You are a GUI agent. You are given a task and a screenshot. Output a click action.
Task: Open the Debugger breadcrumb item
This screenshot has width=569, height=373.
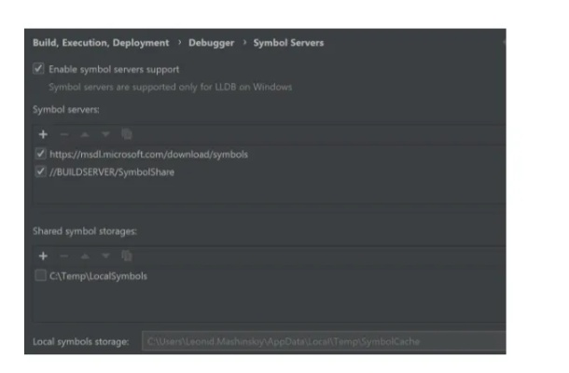pos(212,43)
